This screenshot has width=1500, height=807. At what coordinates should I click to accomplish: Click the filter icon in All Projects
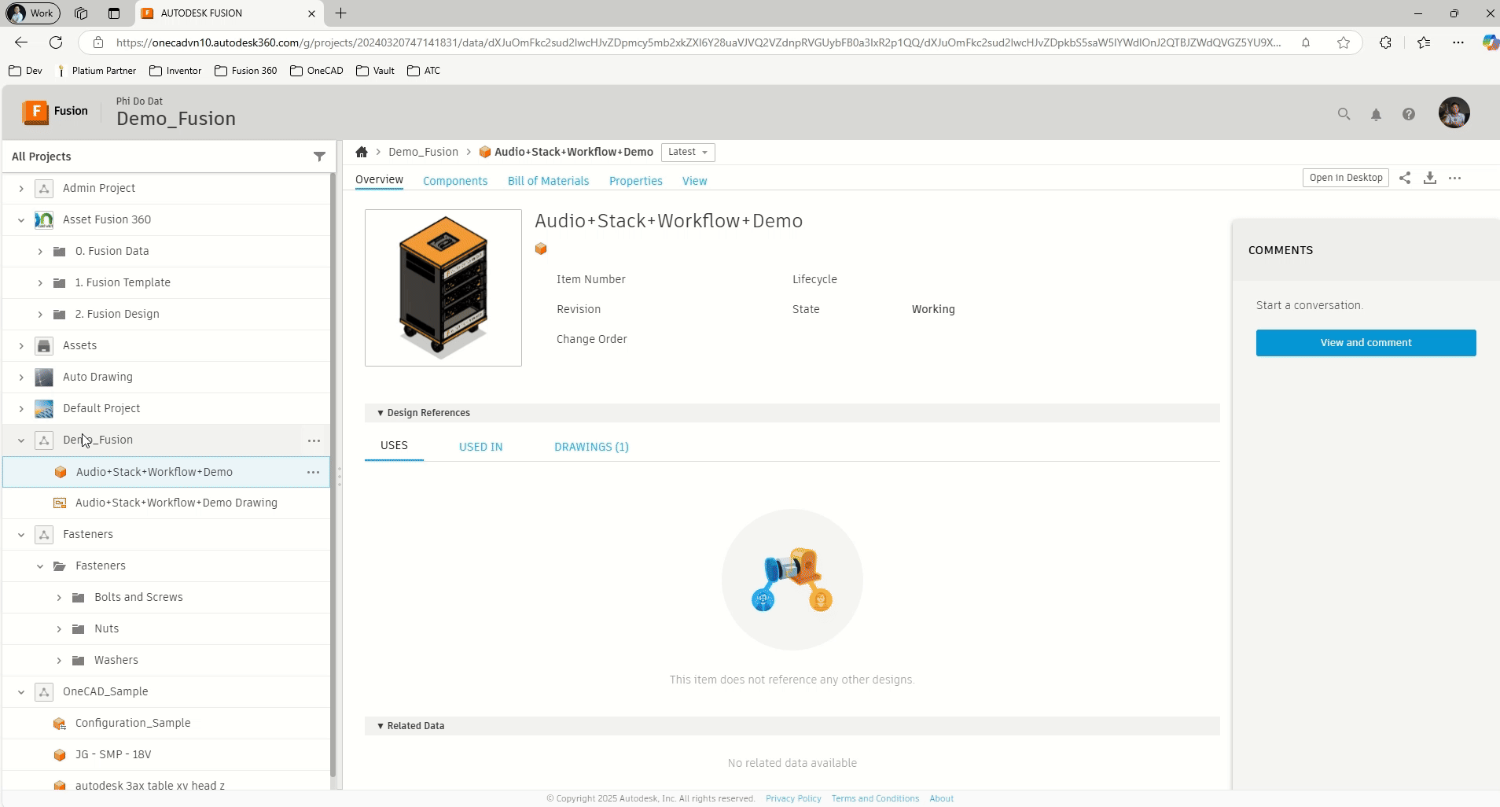(319, 157)
